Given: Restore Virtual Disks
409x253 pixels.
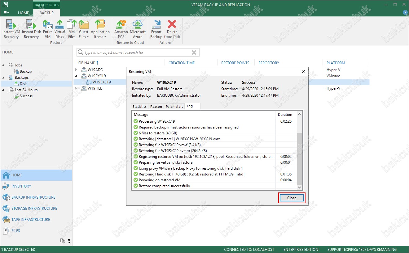Looking at the screenshot, I should [60, 29].
